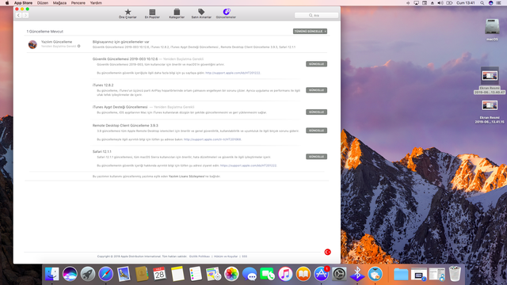The width and height of the screenshot is (507, 285).
Task: Open the Pencere menu
Action: click(x=78, y=3)
